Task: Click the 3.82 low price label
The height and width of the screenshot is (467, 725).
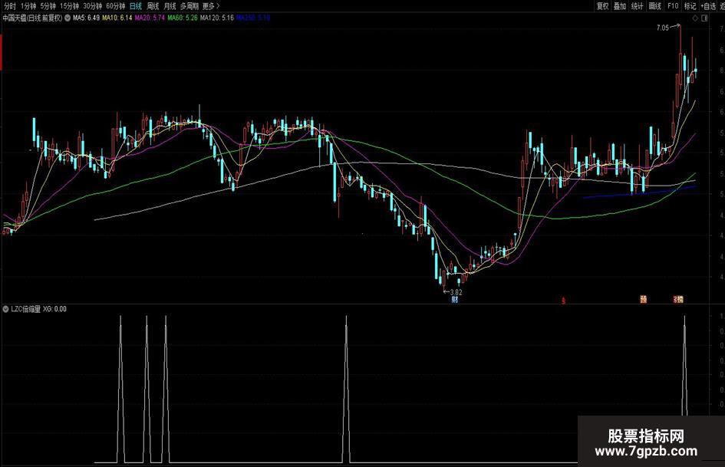Action: click(456, 292)
